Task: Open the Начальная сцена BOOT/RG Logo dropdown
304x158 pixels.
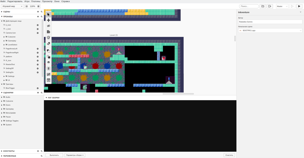Action: pos(270,30)
